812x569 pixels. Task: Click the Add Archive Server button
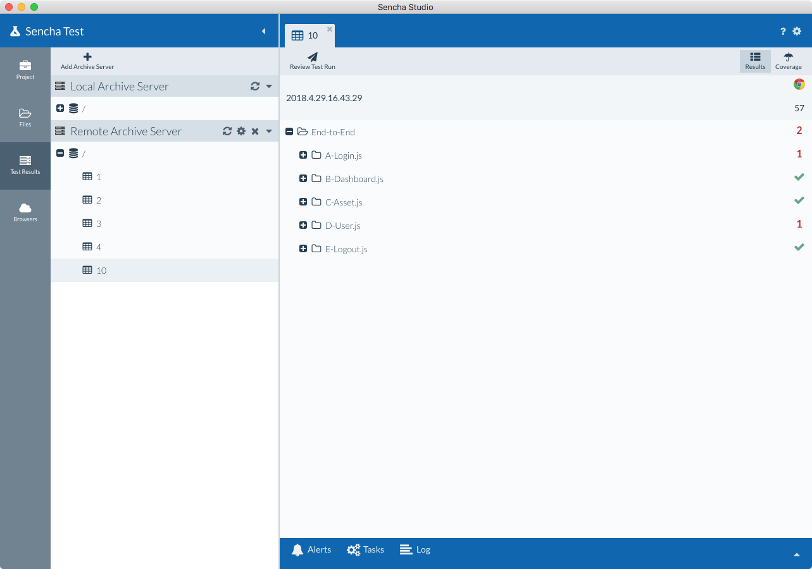click(87, 61)
